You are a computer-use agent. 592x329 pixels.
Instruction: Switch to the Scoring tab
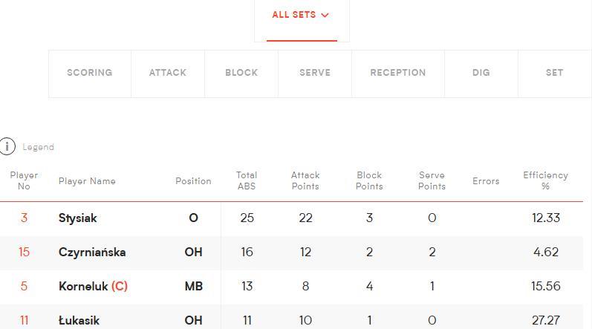tap(89, 73)
